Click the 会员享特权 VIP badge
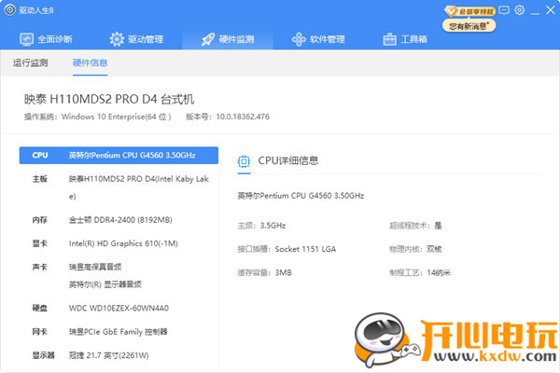 (470, 11)
